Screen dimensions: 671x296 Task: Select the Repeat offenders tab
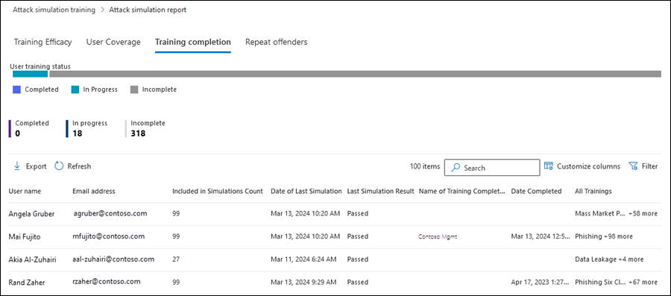pyautogui.click(x=276, y=42)
